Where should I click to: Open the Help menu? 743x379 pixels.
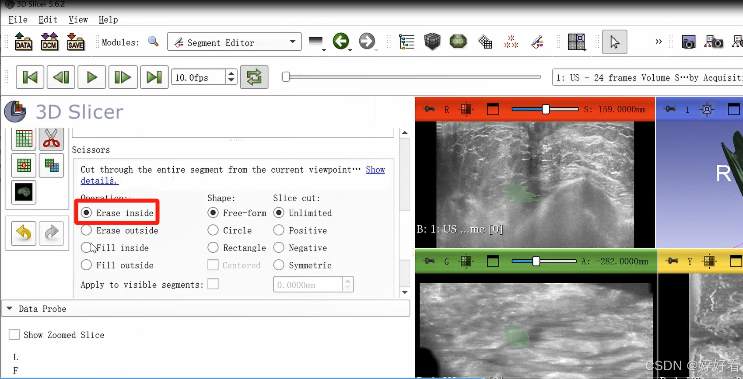[x=108, y=19]
